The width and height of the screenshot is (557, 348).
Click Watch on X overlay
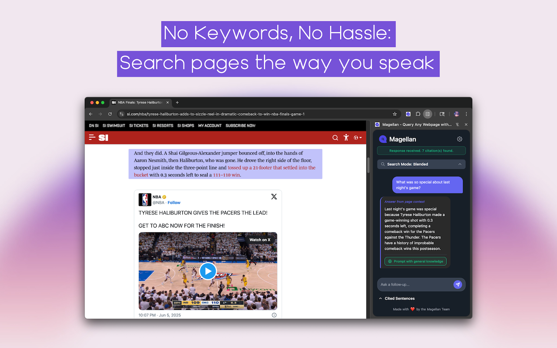(260, 240)
